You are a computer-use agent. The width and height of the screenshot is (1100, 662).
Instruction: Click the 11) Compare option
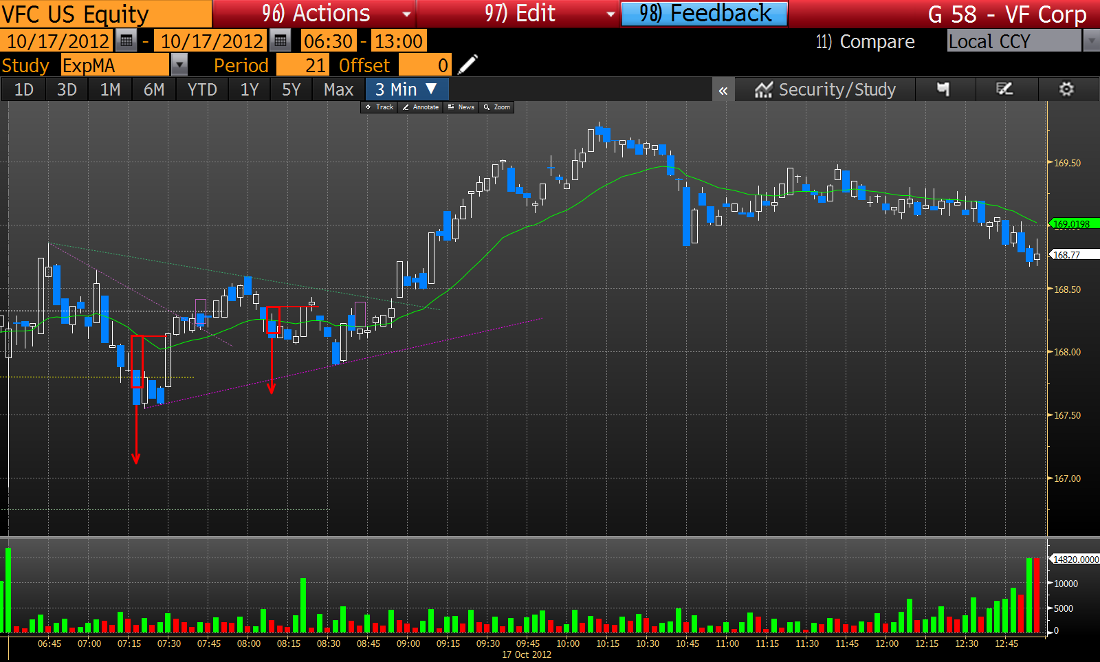point(865,42)
